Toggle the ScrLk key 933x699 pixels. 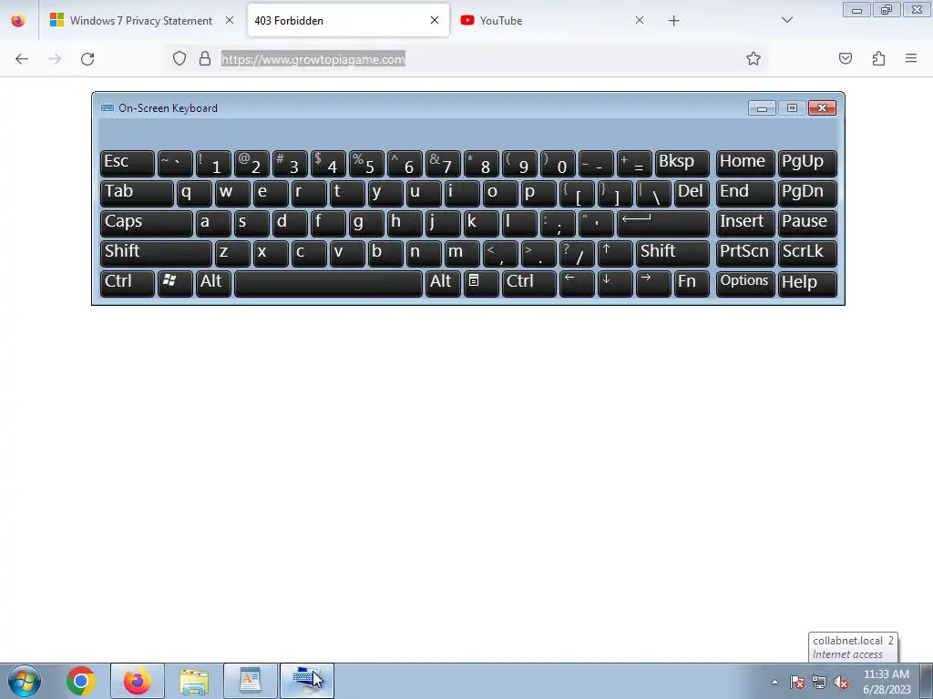(x=807, y=253)
